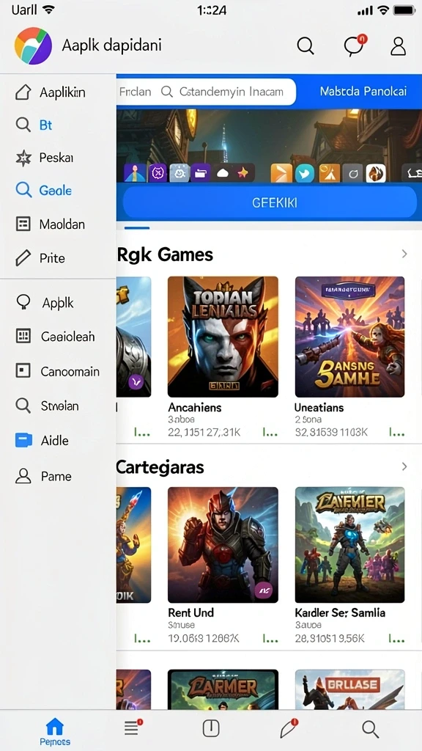The width and height of the screenshot is (422, 751).
Task: Open the Bansng Samhe game cover
Action: (349, 337)
